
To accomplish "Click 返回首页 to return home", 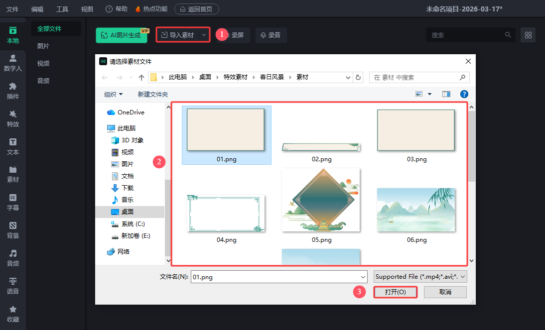I will tap(196, 9).
